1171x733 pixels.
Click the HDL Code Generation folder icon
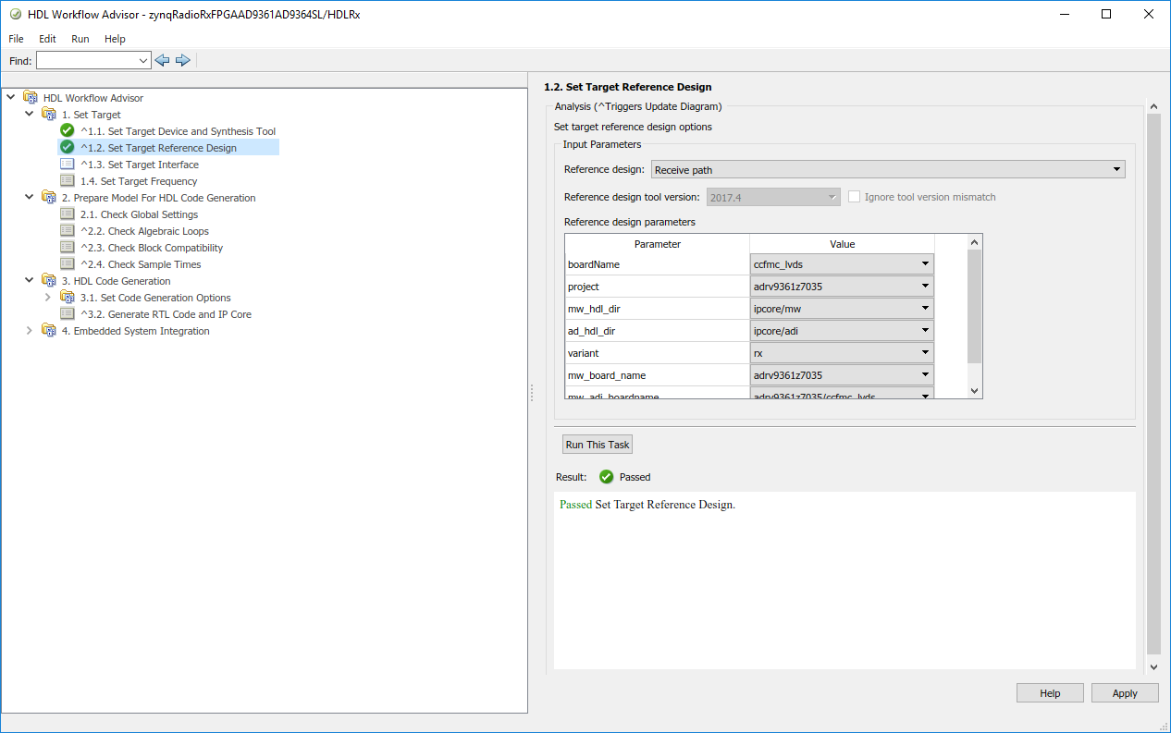tap(49, 281)
